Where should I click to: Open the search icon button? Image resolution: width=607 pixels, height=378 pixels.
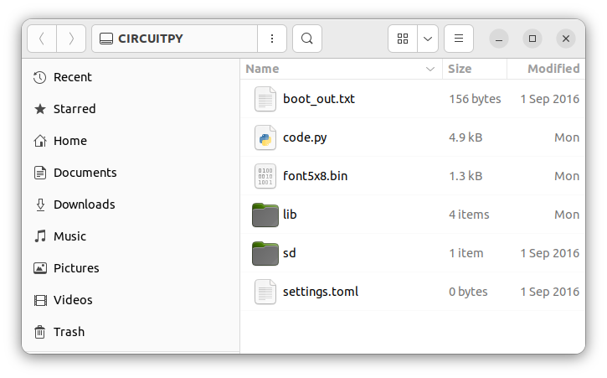coord(307,39)
